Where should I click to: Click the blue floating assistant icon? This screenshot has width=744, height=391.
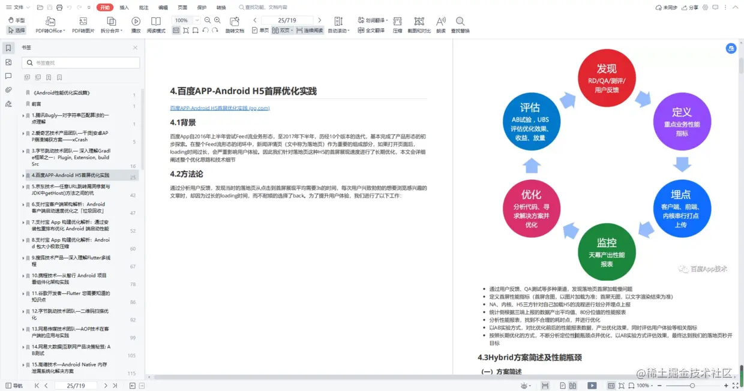pos(731,49)
